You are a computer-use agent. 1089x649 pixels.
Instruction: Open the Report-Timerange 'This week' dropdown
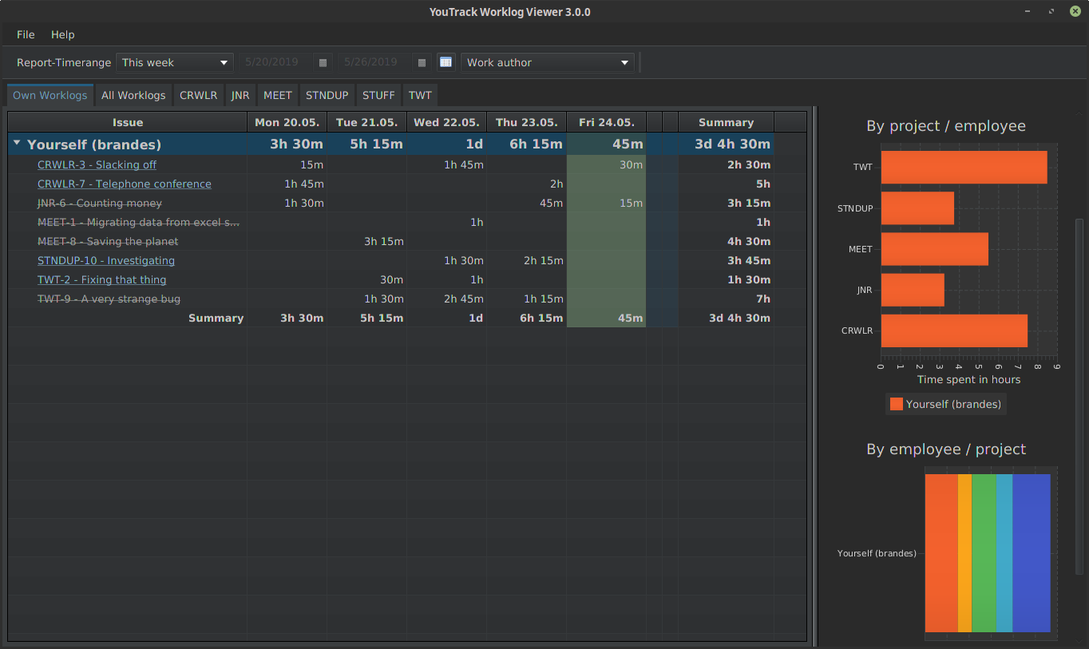click(175, 62)
